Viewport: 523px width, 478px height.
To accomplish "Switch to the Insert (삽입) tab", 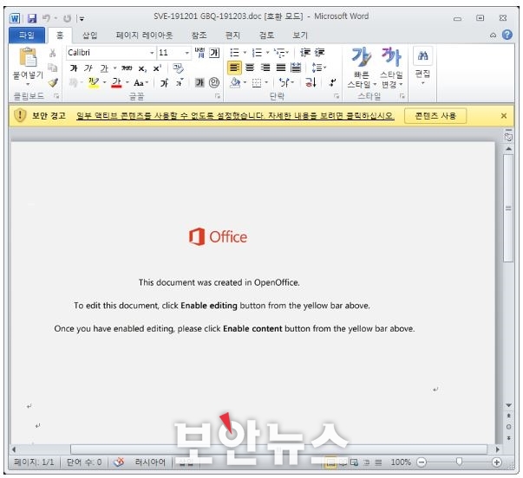I will pos(89,36).
